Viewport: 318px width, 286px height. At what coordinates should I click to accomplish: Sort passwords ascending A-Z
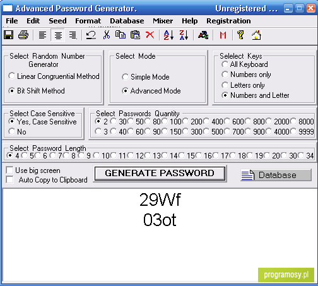point(168,35)
